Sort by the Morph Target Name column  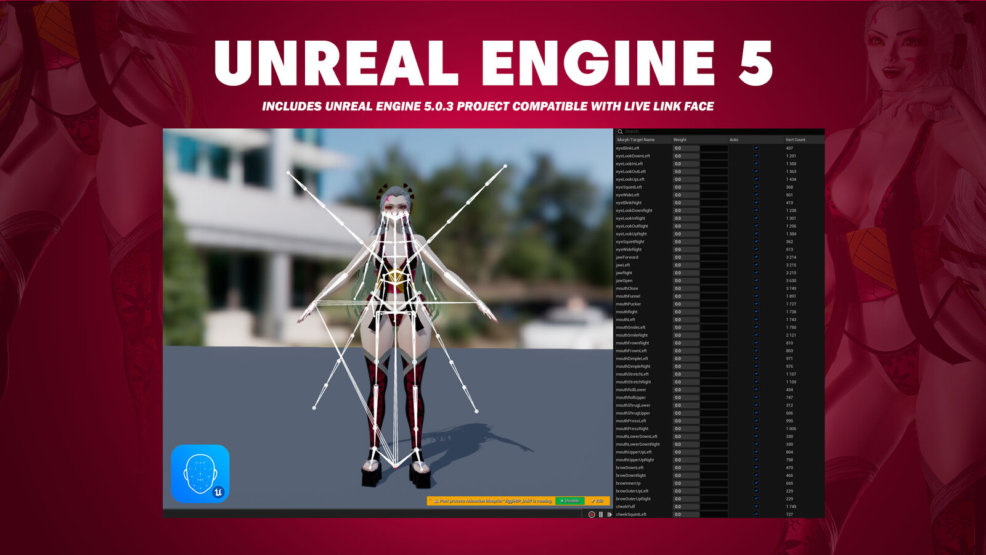pyautogui.click(x=637, y=139)
